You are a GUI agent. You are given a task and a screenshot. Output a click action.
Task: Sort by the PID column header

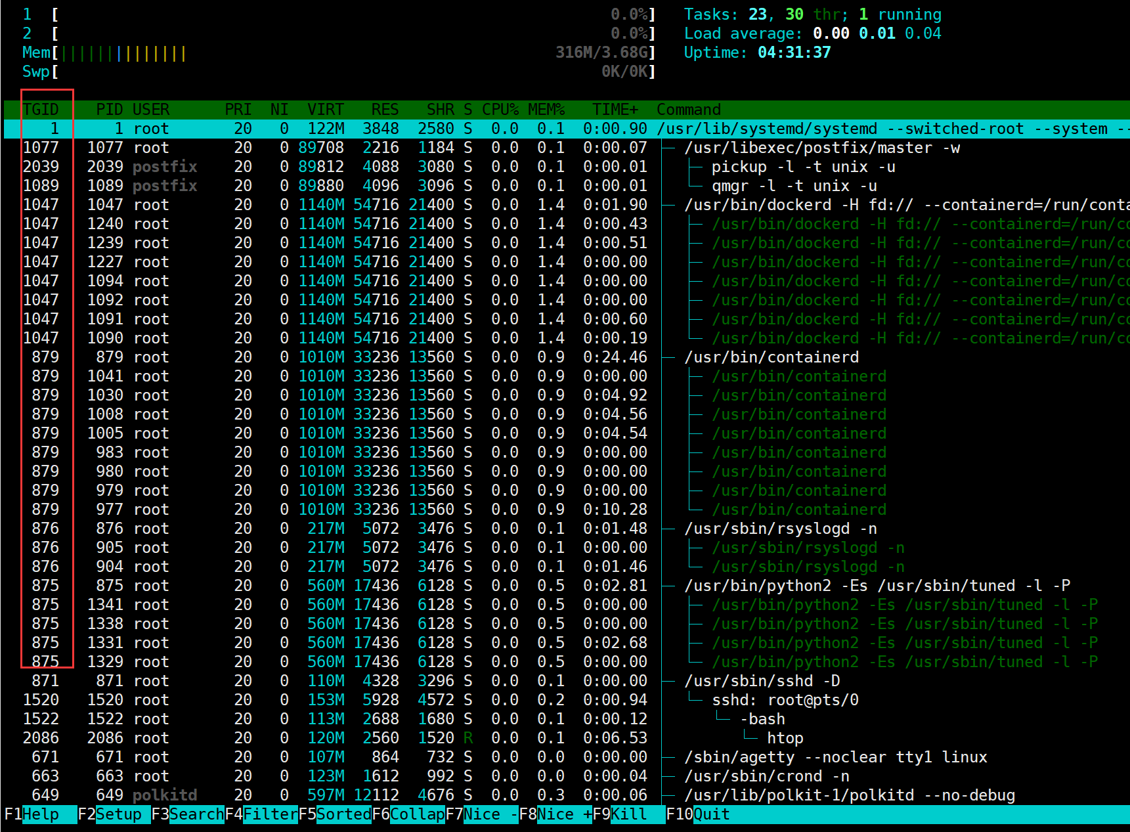coord(110,110)
